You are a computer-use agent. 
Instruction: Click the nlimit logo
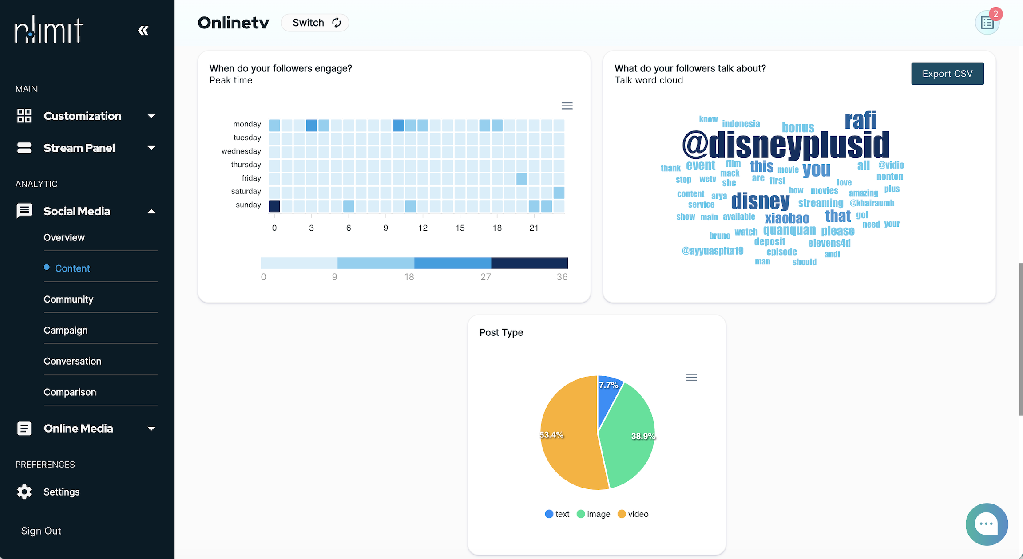[x=49, y=30]
